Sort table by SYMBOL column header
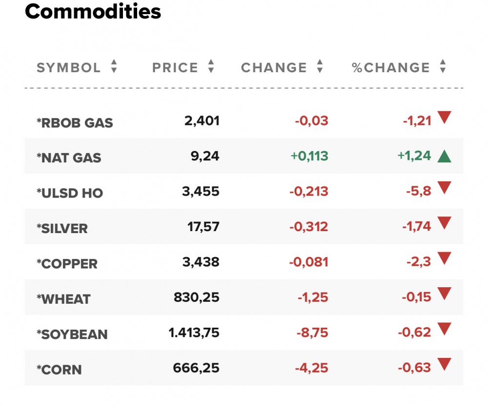Image resolution: width=488 pixels, height=414 pixels. 69,67
